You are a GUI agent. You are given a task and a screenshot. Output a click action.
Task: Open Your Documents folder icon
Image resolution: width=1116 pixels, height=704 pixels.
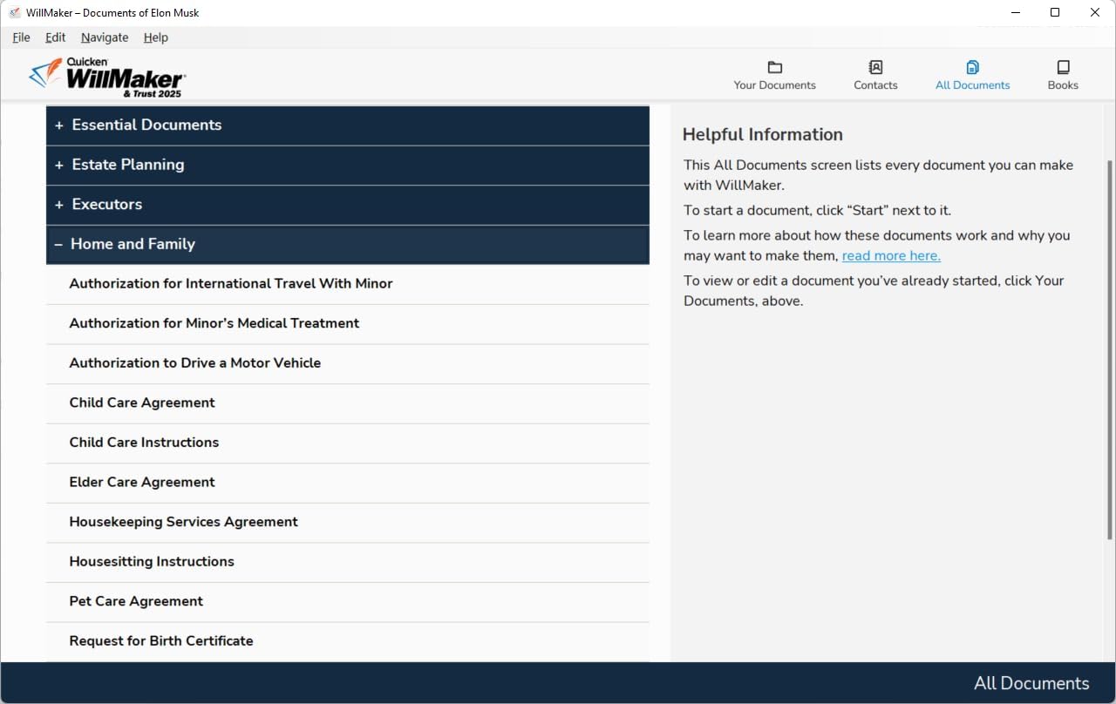(774, 68)
